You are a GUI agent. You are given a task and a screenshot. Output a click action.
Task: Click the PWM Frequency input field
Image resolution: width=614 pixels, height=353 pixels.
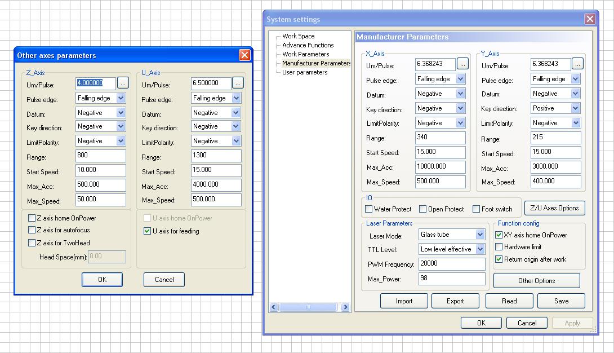click(x=452, y=264)
